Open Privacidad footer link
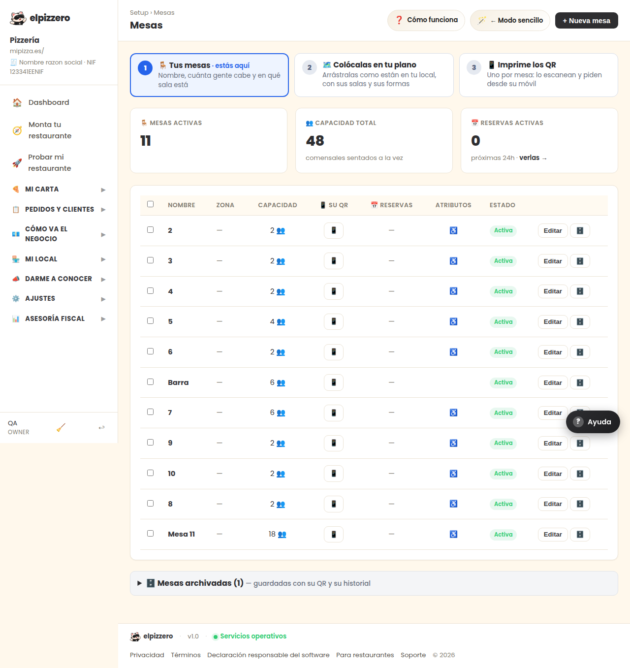Screen dimensions: 630x668 point(147,655)
